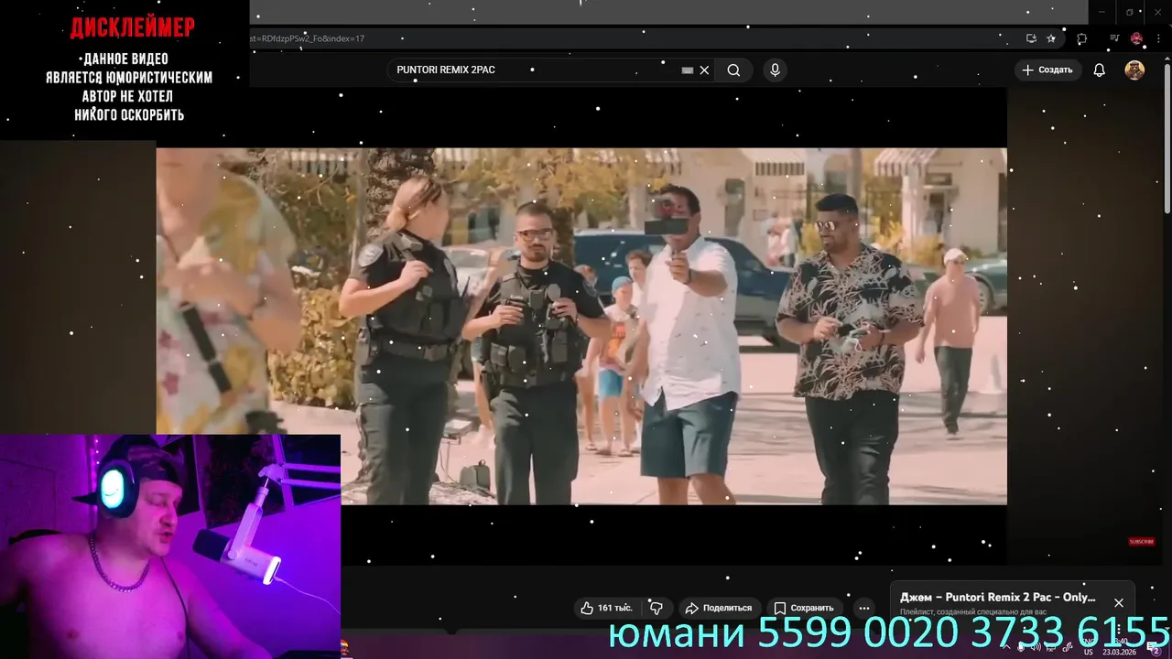
Task: Open the browser profile avatar
Action: point(1136,38)
